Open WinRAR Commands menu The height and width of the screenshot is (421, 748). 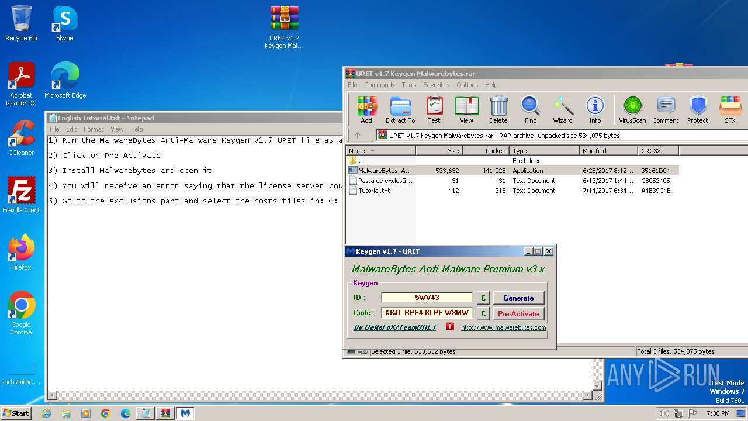pos(379,85)
